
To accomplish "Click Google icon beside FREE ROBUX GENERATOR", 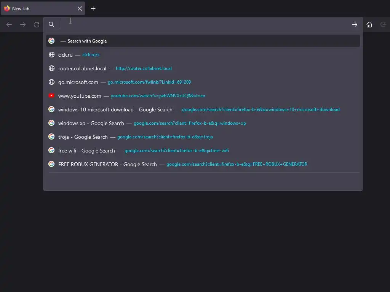I will (51, 164).
